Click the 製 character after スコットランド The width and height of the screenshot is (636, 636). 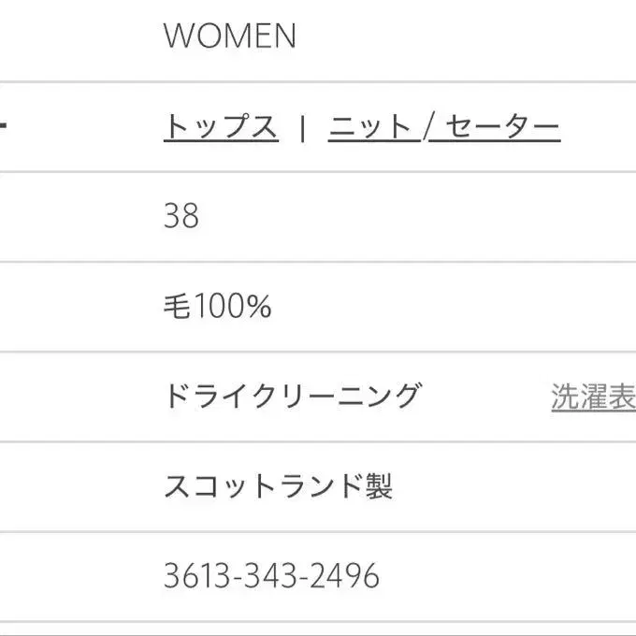tap(379, 486)
